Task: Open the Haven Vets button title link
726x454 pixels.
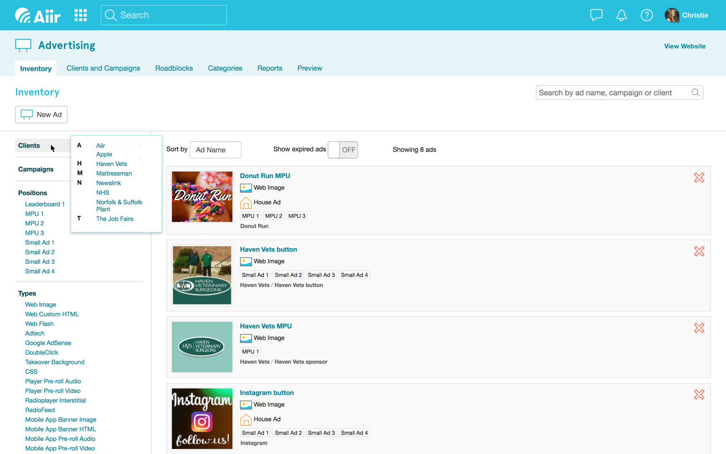Action: (268, 250)
